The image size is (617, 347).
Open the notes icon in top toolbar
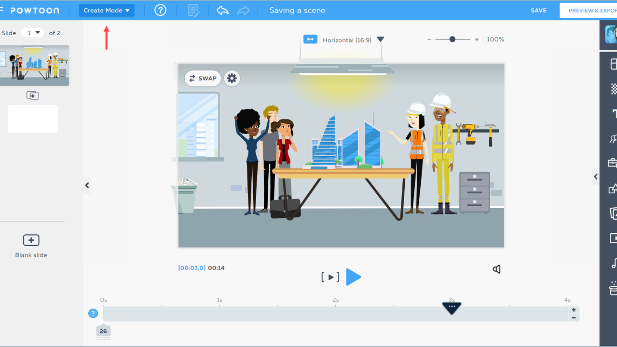tap(193, 11)
